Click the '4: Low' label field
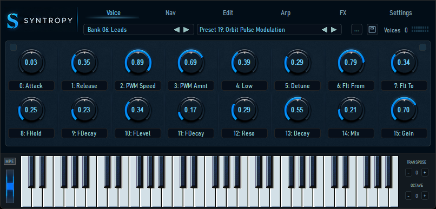 (244, 86)
